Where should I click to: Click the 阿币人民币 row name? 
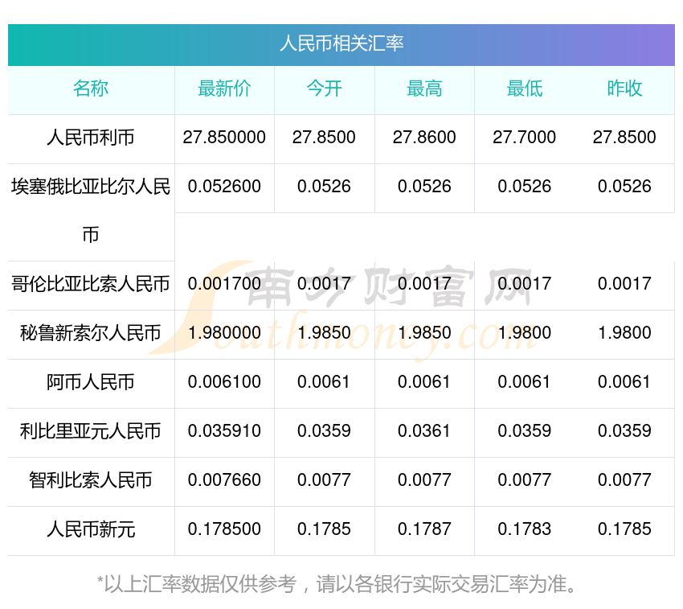(x=91, y=383)
